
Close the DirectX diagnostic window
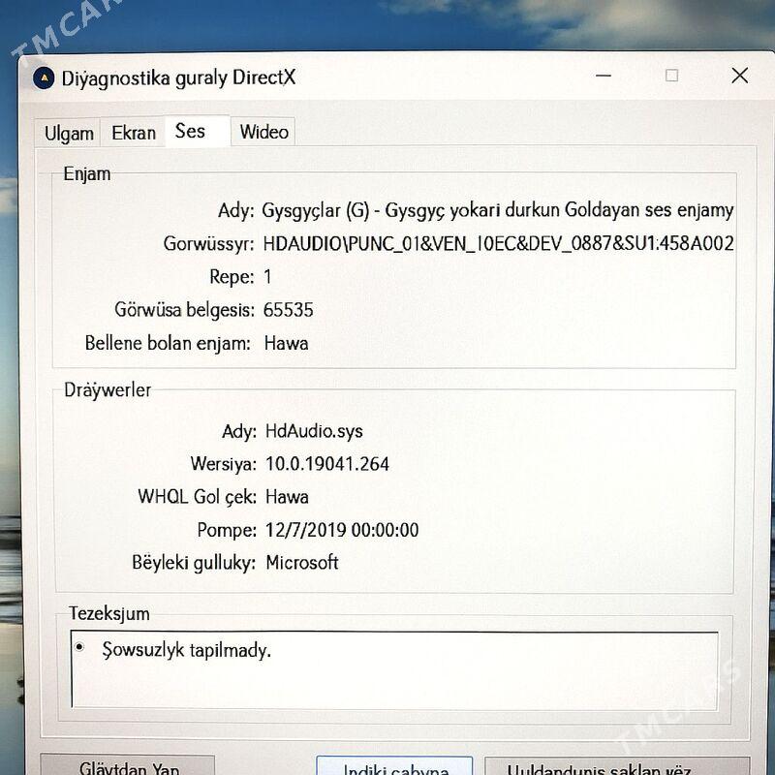[739, 76]
